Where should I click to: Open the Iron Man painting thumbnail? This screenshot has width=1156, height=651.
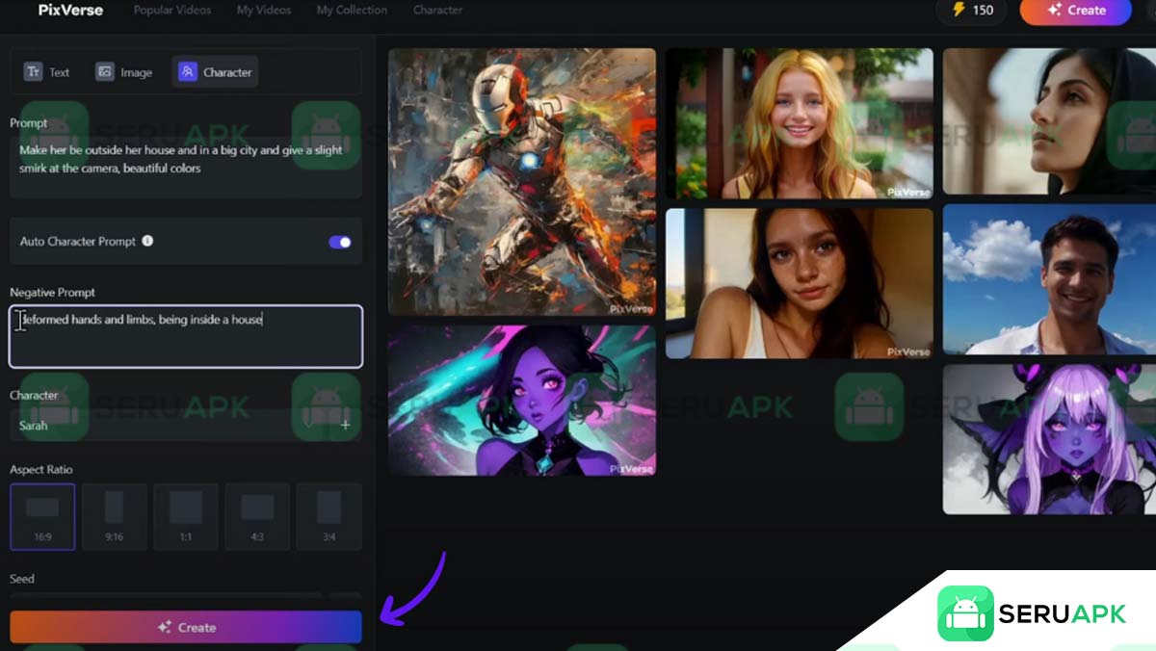[521, 182]
